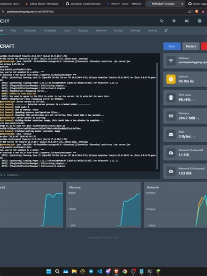Click the console vertical scrollbar
The width and height of the screenshot is (207, 276).
pos(157,116)
